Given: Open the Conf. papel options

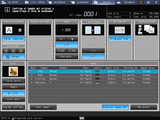Looking at the screenshot, I should (x=43, y=107).
